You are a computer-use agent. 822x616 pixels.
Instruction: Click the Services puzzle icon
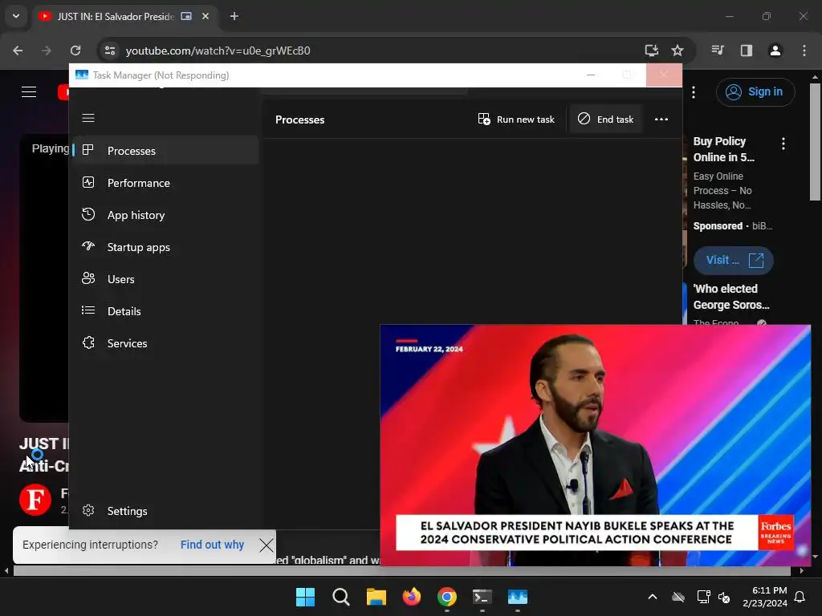(x=88, y=342)
